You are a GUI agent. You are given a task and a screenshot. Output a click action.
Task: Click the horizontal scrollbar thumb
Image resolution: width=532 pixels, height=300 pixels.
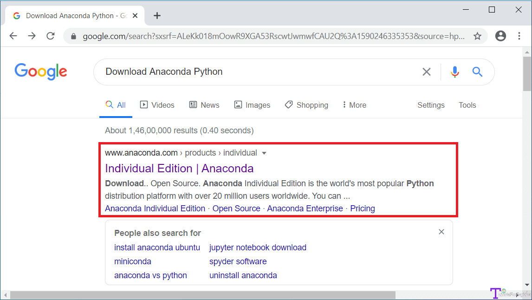(202, 295)
